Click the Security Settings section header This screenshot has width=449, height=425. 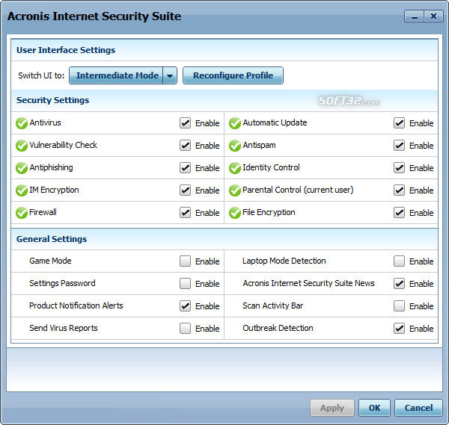(52, 100)
